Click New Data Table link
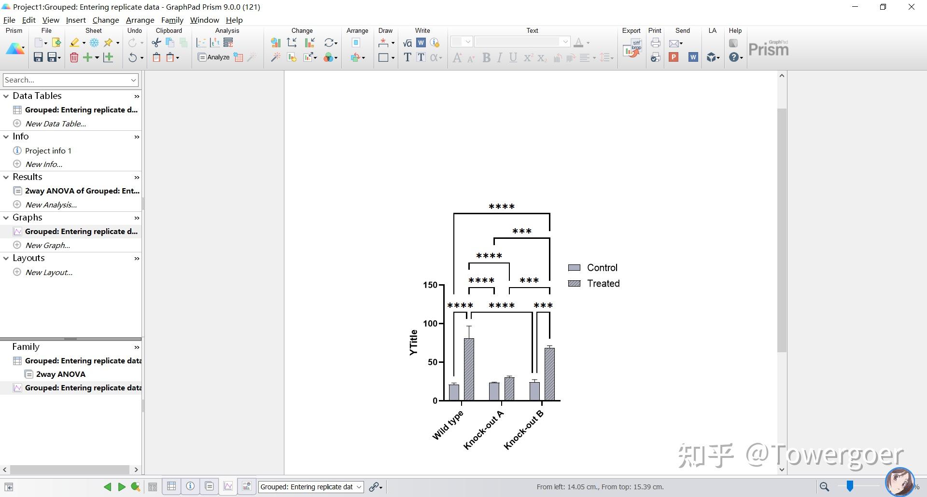 point(56,124)
